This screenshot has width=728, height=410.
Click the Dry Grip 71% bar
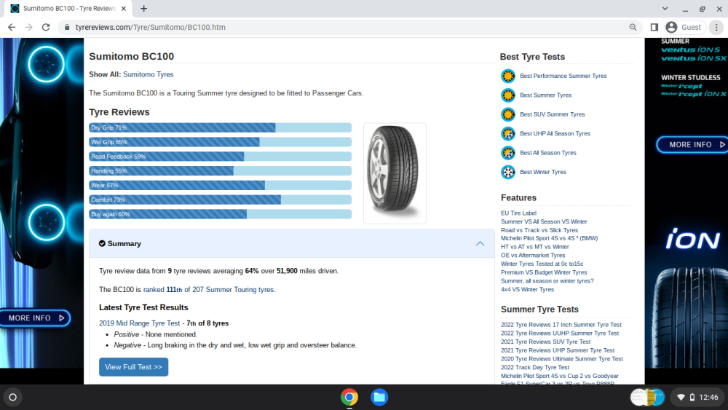[220, 127]
